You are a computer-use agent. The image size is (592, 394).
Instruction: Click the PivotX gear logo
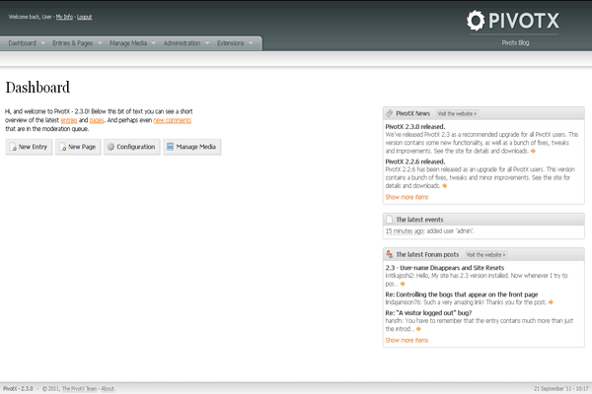pyautogui.click(x=476, y=21)
